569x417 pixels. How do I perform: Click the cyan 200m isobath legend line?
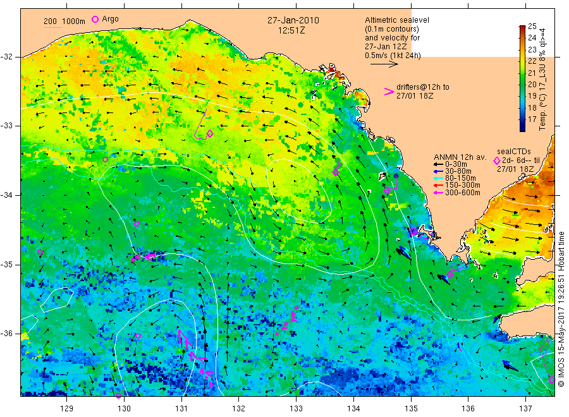tap(52, 27)
